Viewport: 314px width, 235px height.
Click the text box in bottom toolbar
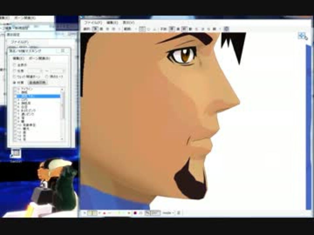(155, 213)
